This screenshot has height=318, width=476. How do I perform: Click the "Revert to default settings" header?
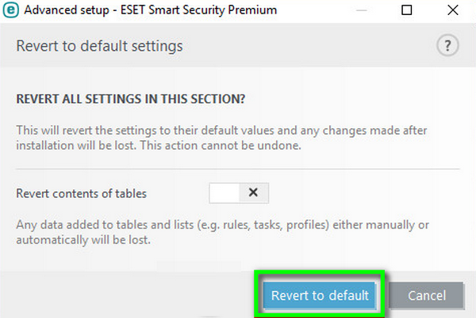[99, 46]
